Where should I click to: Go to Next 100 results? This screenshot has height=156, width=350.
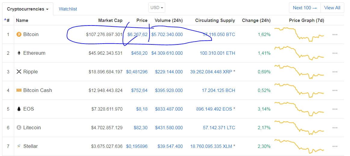click(x=305, y=8)
